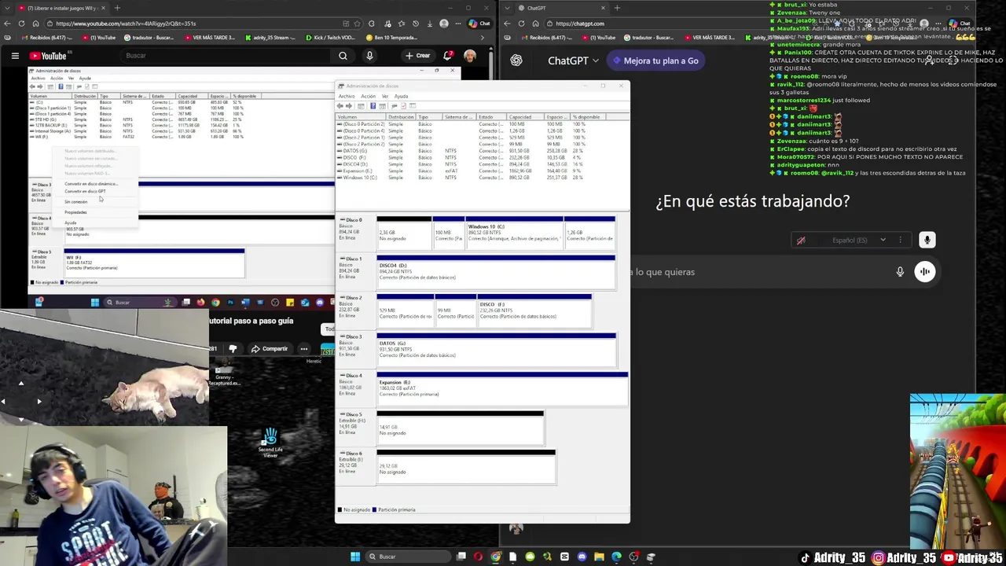This screenshot has height=566, width=1006.
Task: Open Archivo menu in front Disk Management
Action: click(x=347, y=96)
